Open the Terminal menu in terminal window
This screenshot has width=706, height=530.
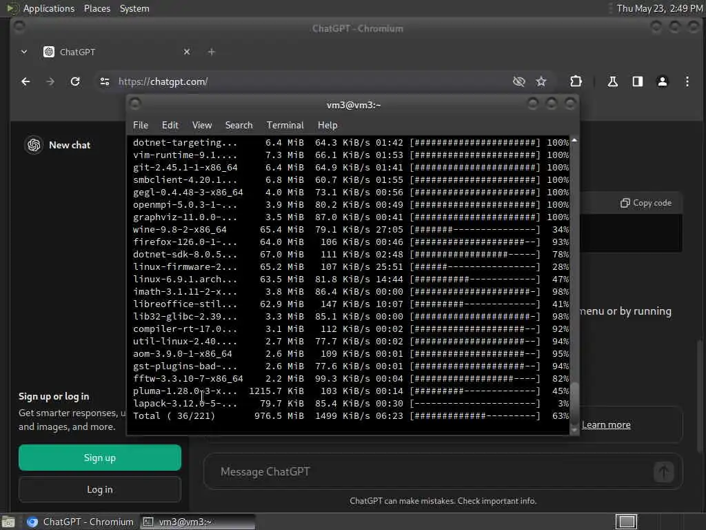285,126
